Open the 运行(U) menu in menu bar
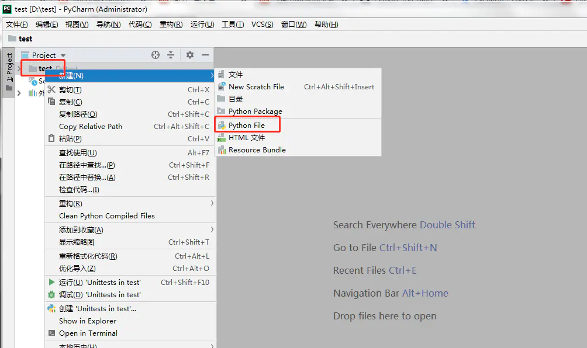The image size is (587, 348). click(x=202, y=25)
